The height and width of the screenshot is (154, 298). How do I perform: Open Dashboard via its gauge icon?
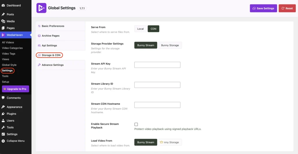(x=3, y=5)
